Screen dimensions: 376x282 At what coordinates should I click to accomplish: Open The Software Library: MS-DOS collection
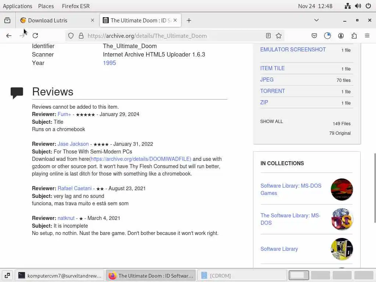(x=290, y=219)
